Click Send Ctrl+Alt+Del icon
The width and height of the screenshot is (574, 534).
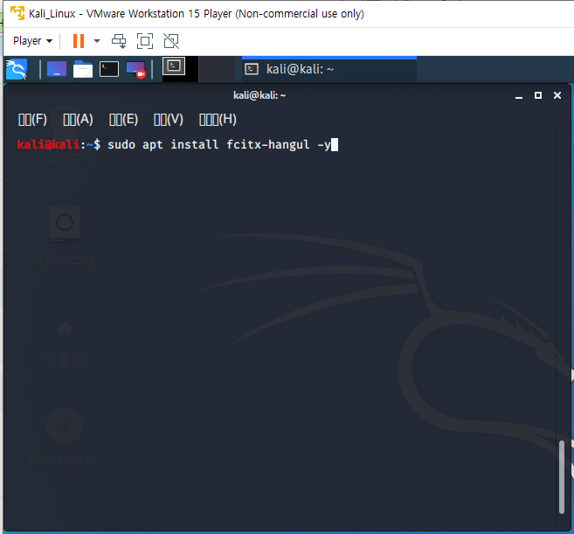(x=119, y=41)
